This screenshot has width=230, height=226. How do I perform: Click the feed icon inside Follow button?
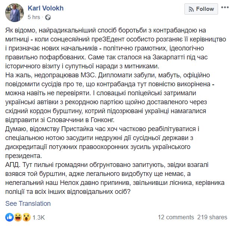point(191,9)
